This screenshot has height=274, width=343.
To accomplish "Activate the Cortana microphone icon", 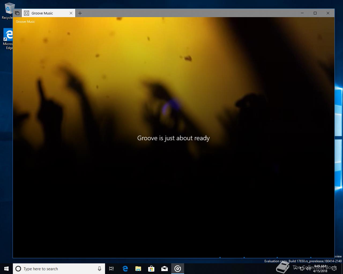I will [x=99, y=269].
